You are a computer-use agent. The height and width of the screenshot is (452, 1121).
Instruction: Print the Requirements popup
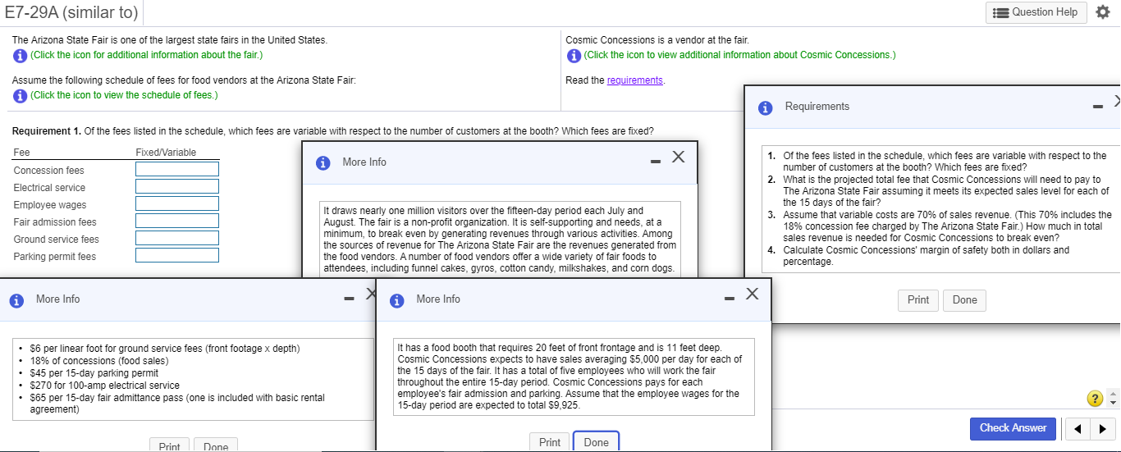918,300
